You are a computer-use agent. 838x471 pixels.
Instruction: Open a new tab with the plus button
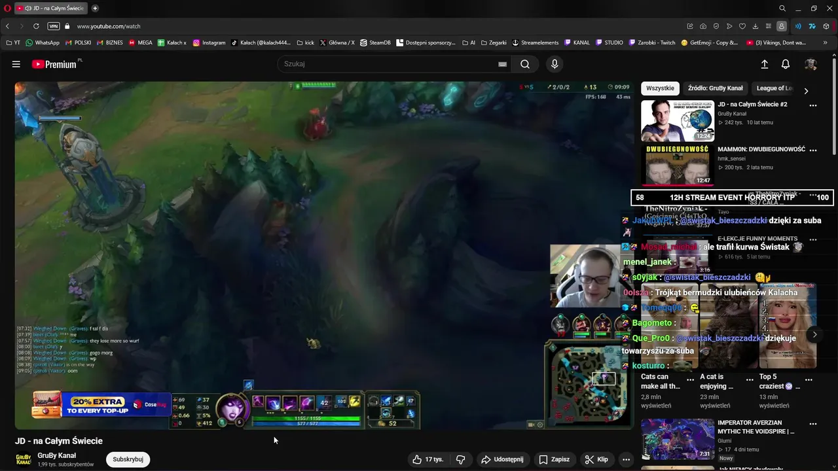click(95, 9)
